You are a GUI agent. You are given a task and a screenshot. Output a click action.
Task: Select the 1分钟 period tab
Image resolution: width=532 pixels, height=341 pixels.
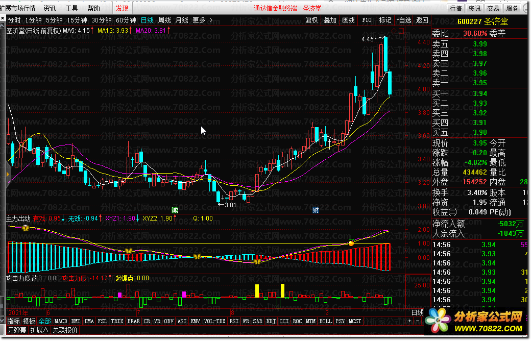(33, 20)
